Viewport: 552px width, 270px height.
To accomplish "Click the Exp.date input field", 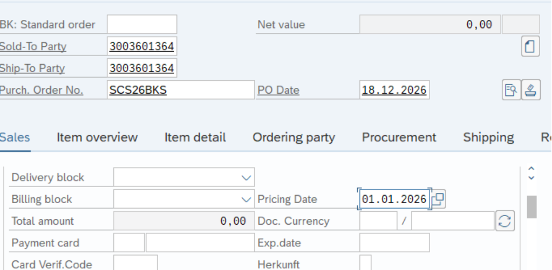I will (394, 243).
